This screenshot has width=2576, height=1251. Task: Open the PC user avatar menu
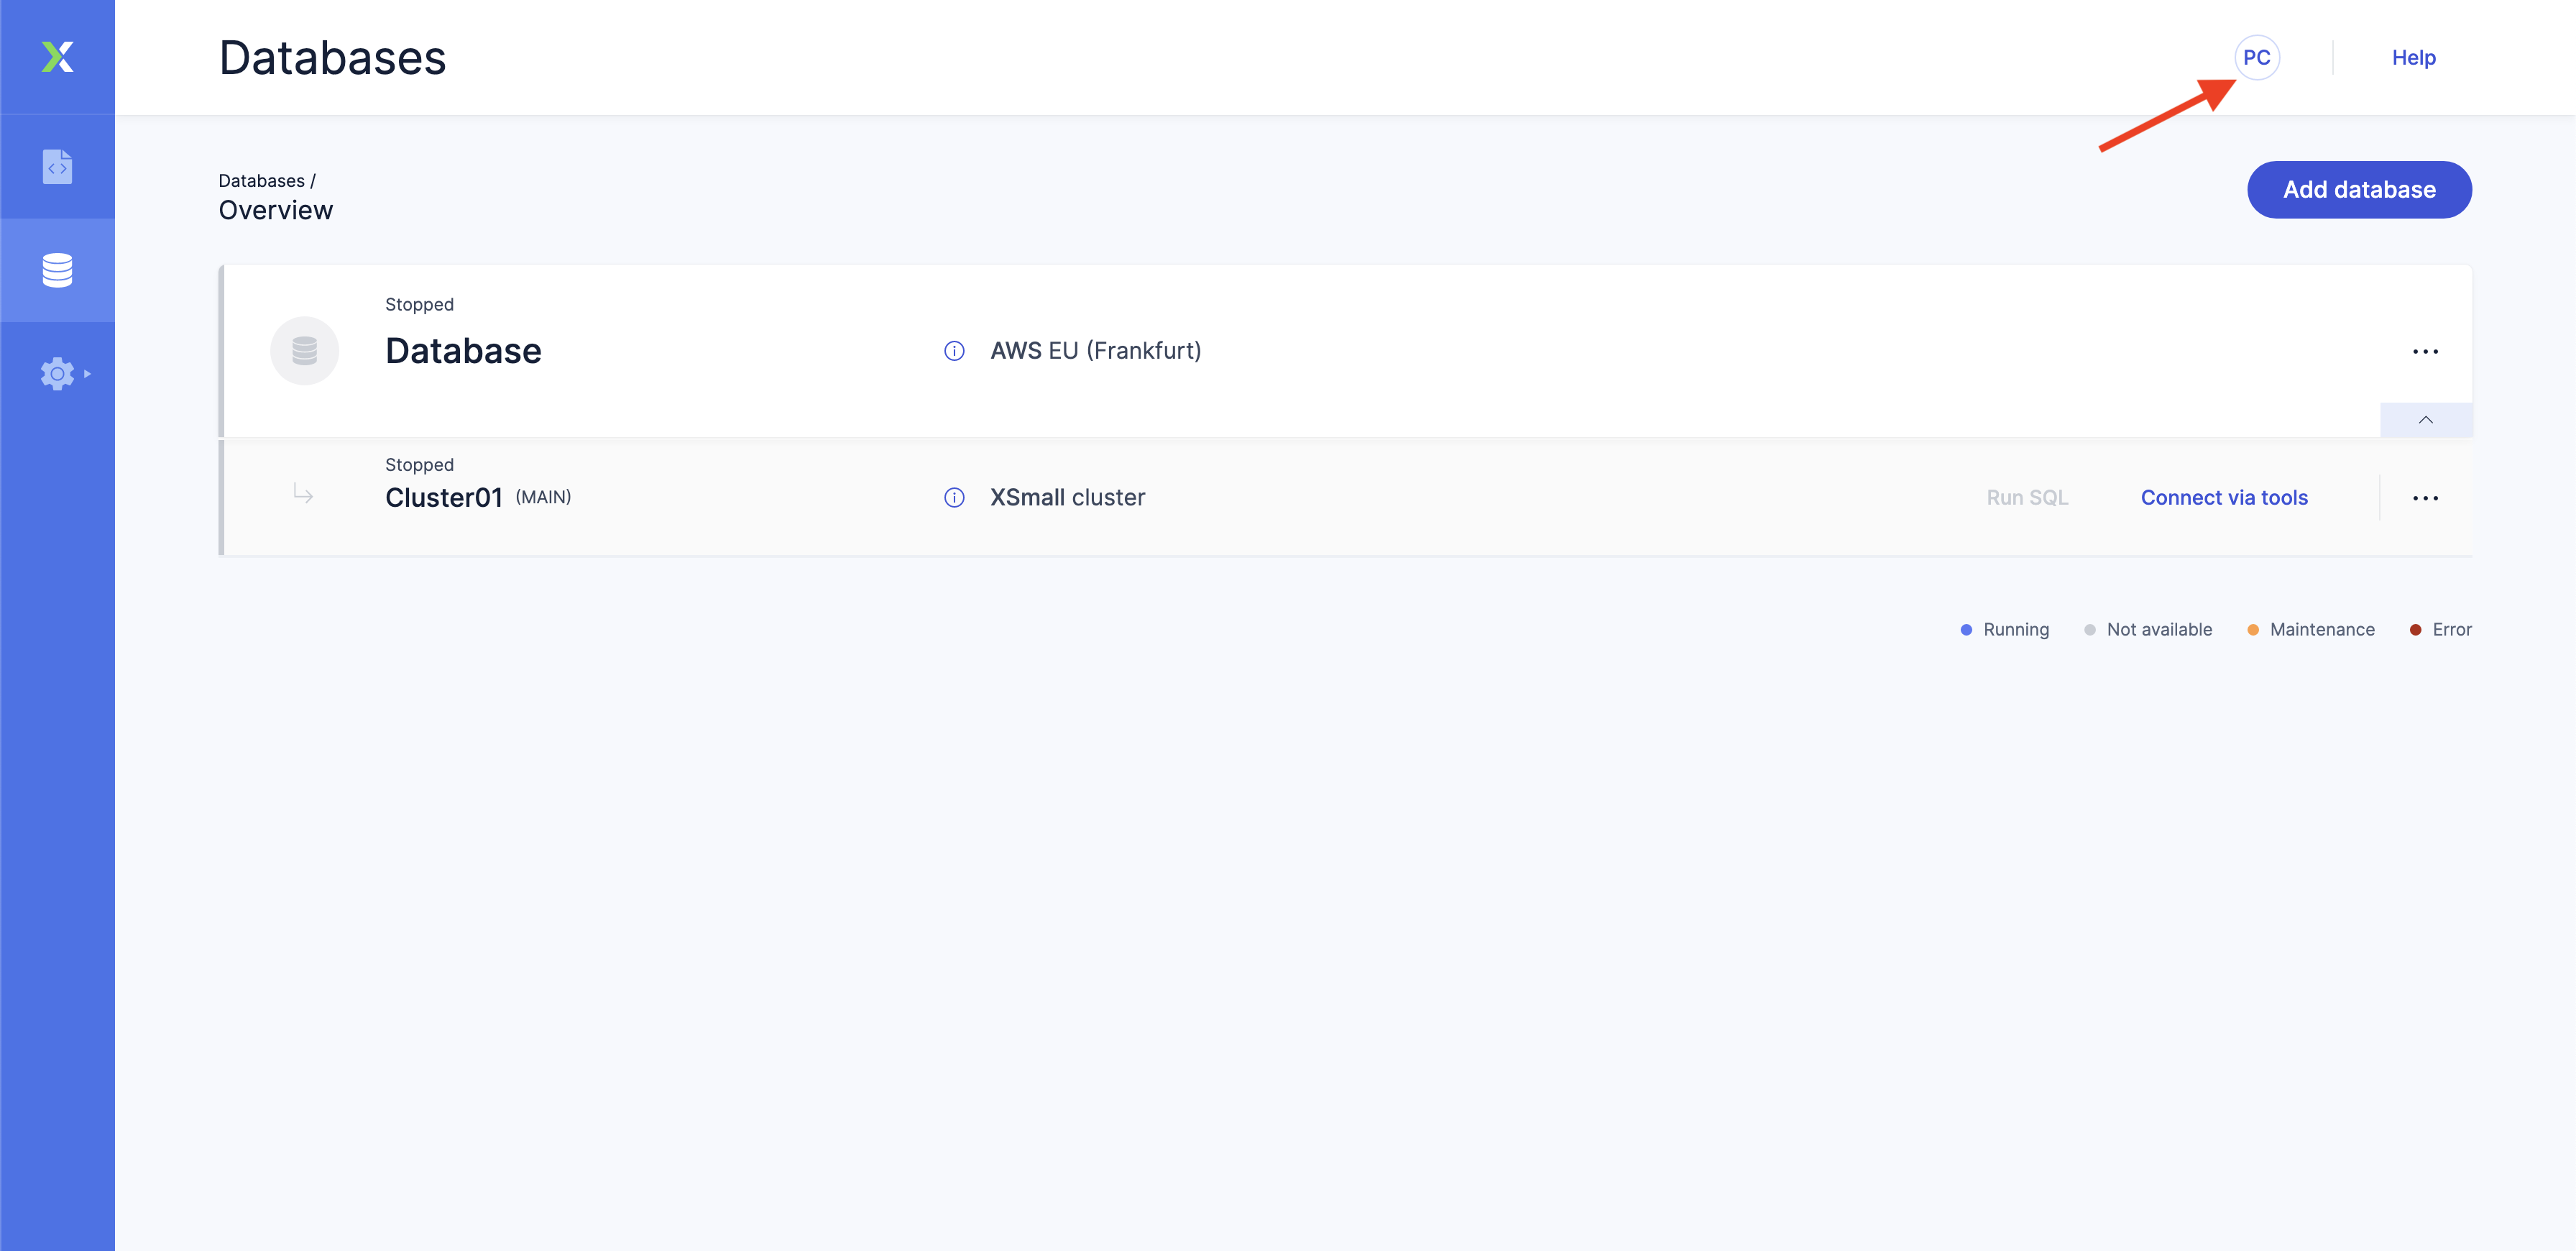click(2256, 58)
